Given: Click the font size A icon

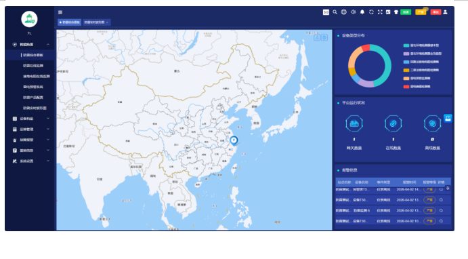Looking at the screenshot, I should tap(388, 12).
